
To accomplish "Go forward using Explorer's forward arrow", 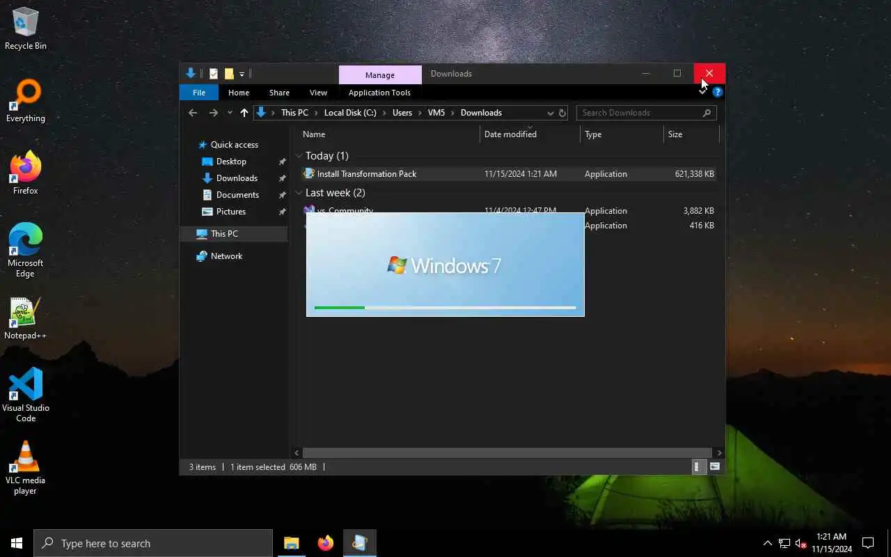I will tap(214, 113).
